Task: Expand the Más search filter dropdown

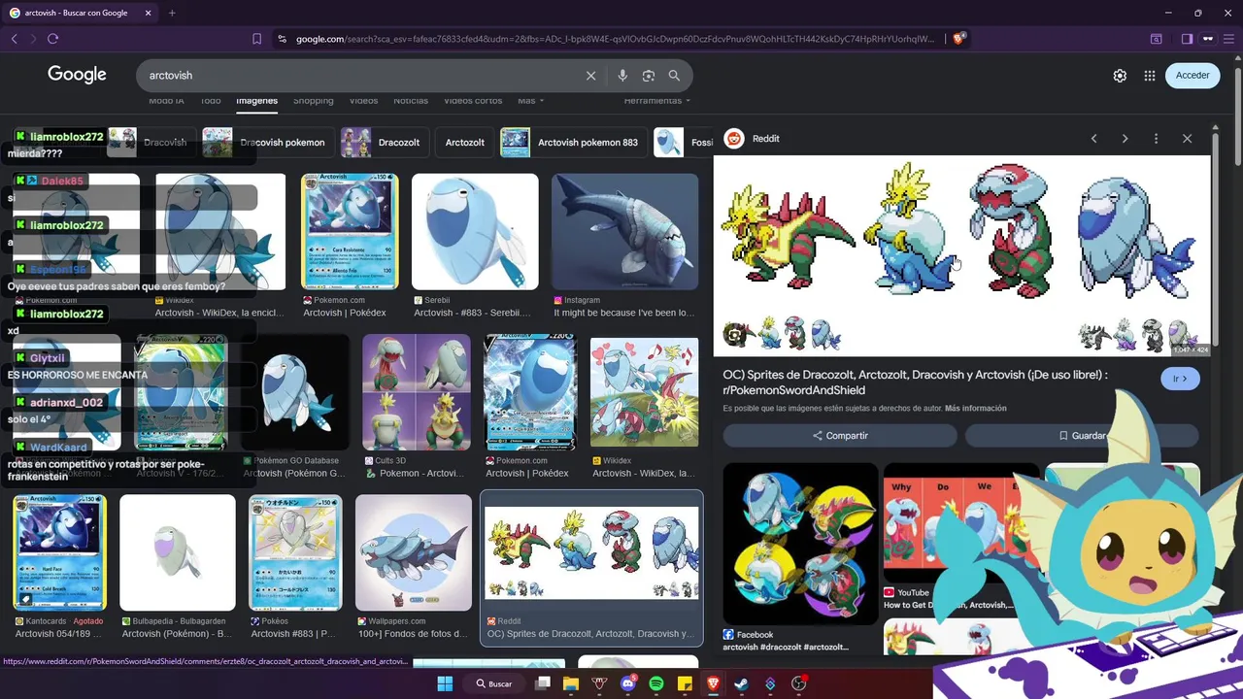Action: [530, 101]
